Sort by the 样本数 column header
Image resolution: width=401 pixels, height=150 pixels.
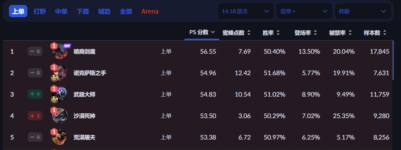point(375,33)
